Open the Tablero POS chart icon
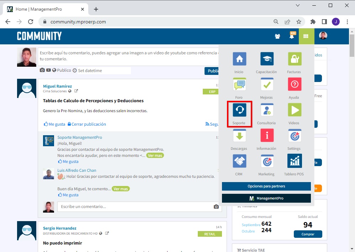Viewport: 355px width, 252px height. pos(294,161)
